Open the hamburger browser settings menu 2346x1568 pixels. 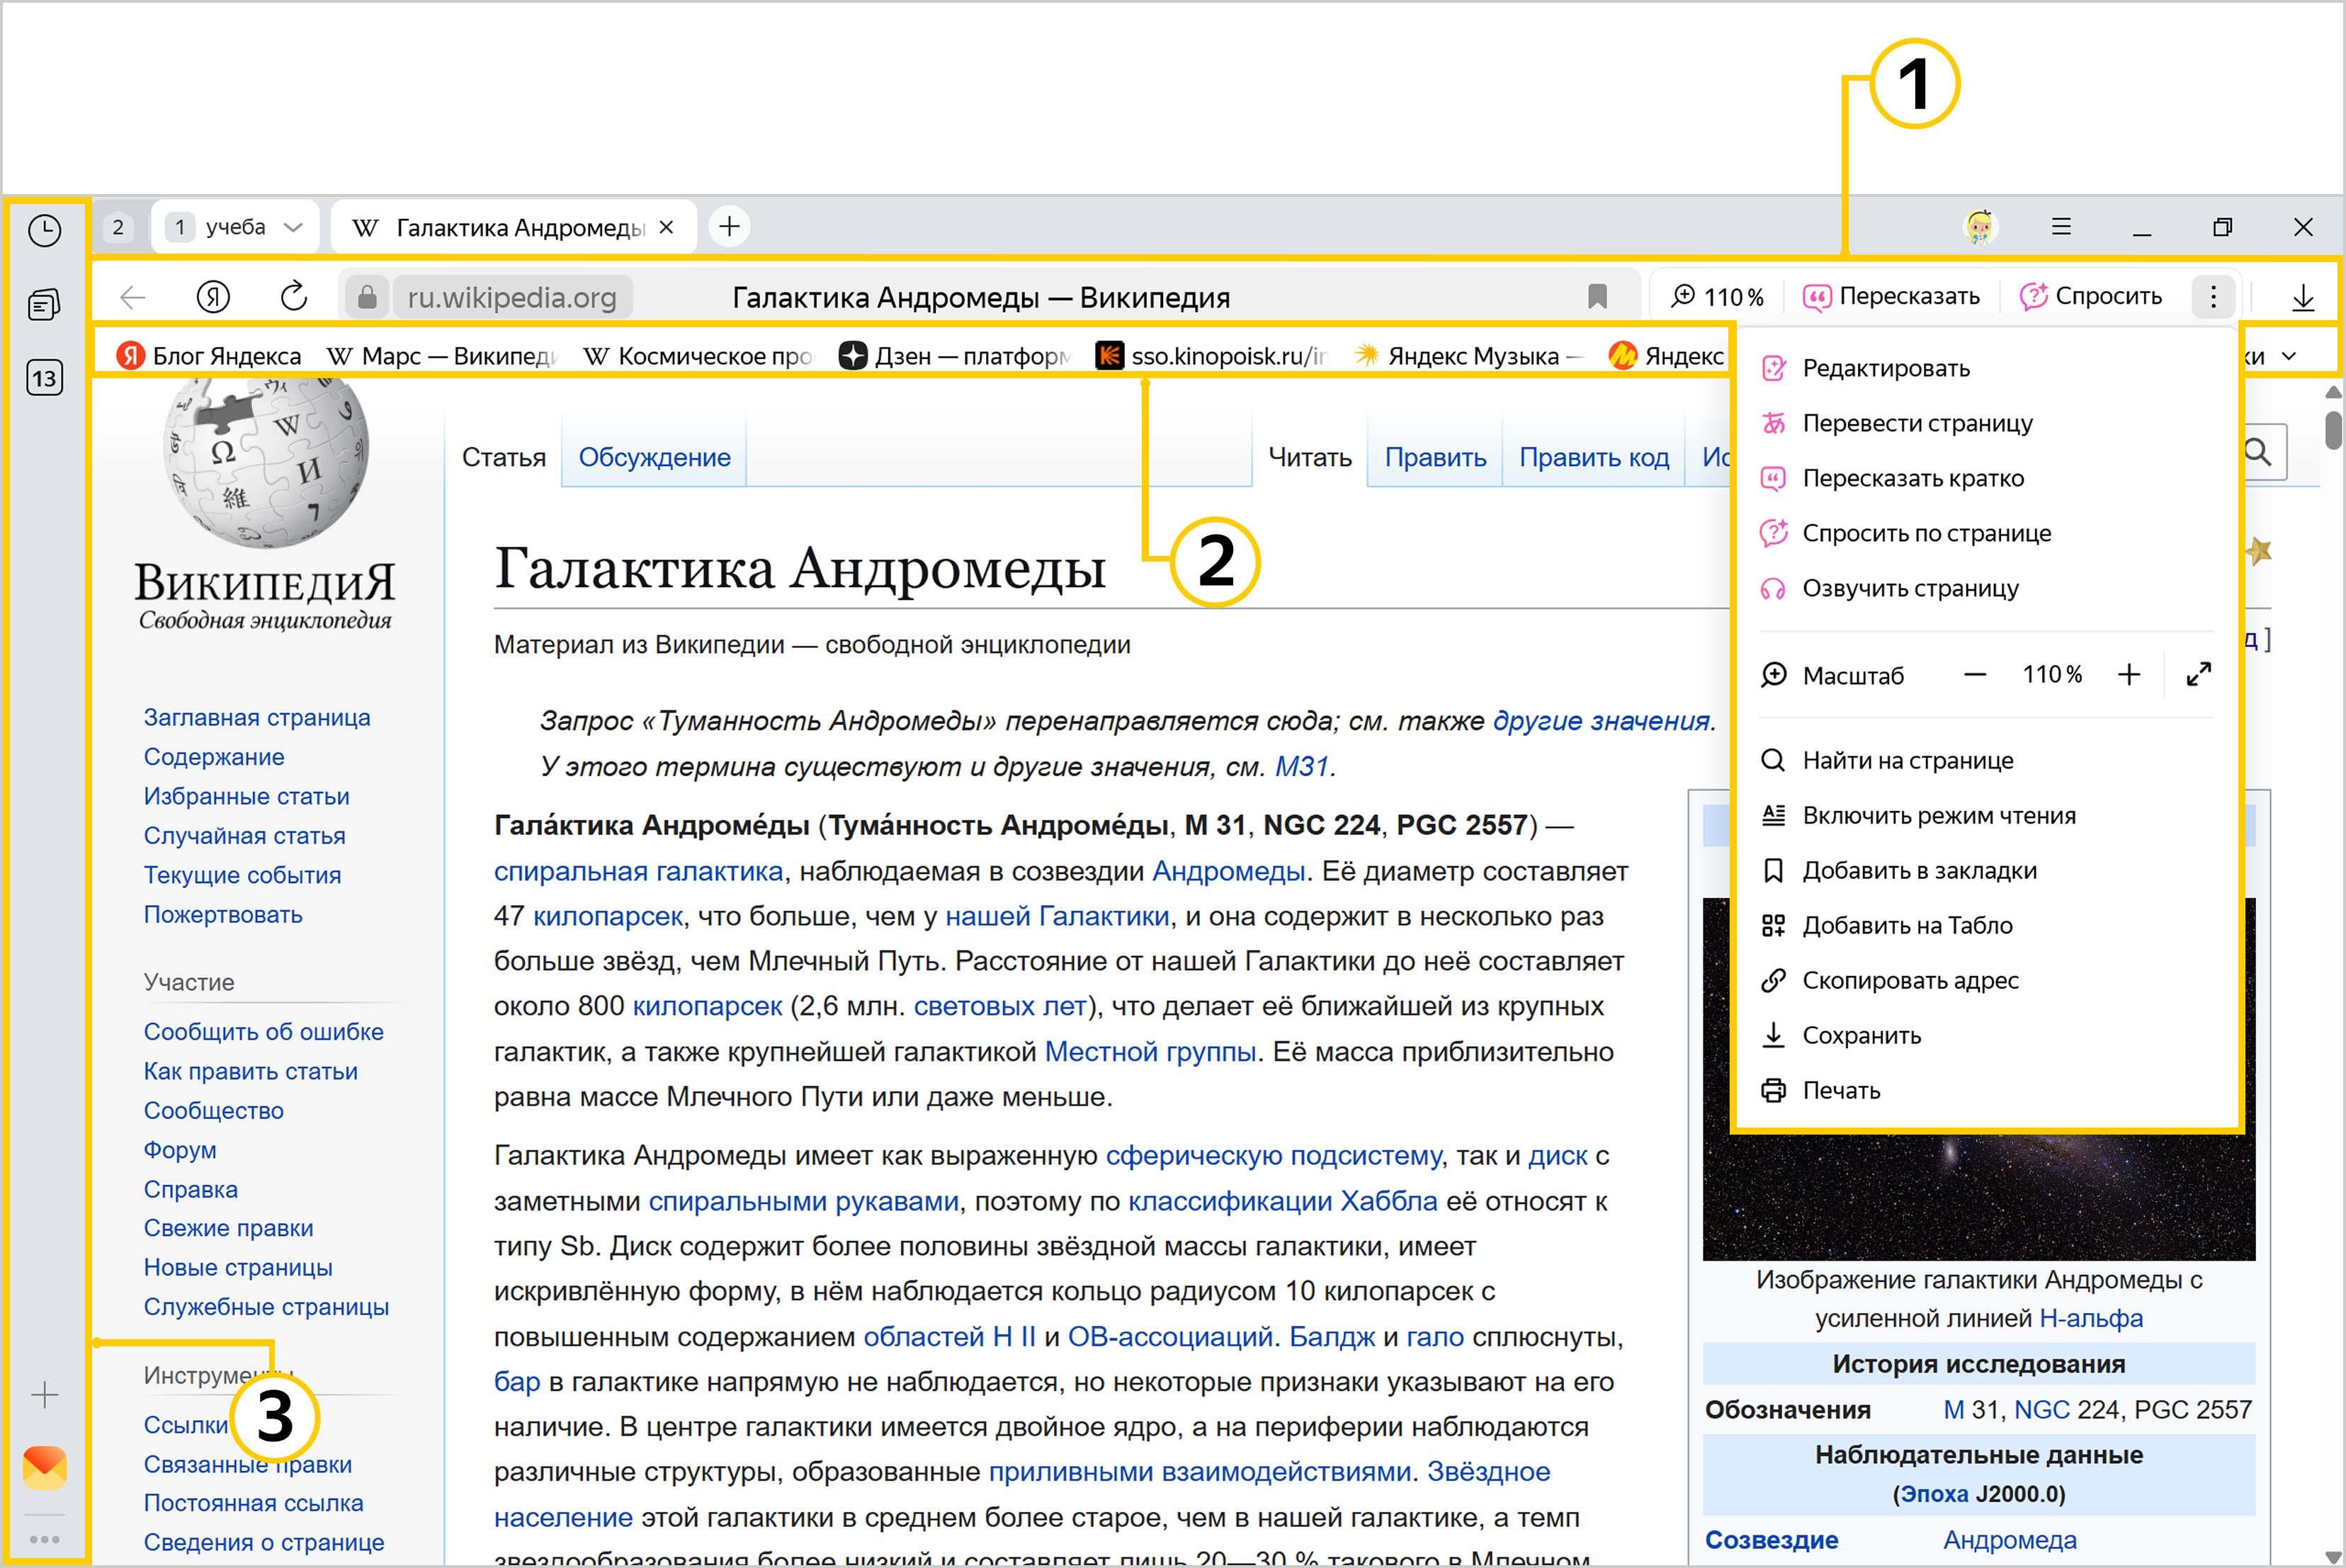2061,227
